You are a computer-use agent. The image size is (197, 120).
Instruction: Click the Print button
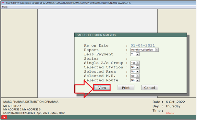(126, 87)
